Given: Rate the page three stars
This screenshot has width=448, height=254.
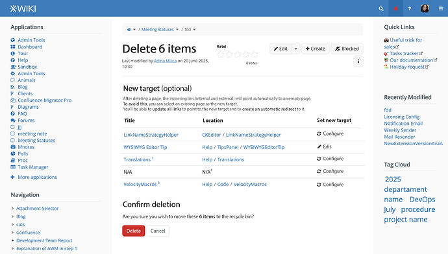Looking at the screenshot, I should coord(238,54).
